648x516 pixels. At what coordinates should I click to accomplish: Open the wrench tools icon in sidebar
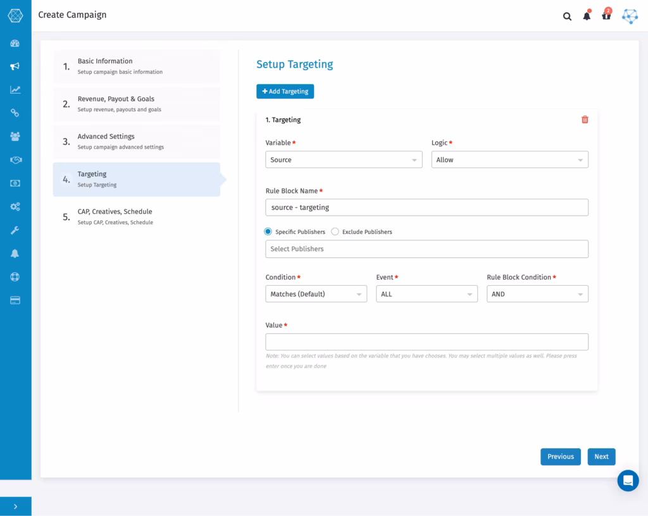(x=15, y=230)
